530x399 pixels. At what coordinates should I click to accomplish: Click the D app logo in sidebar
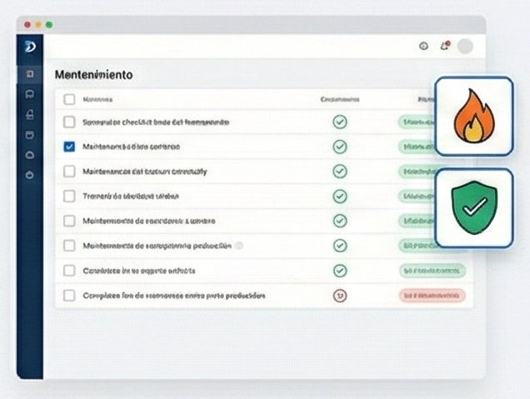(30, 48)
